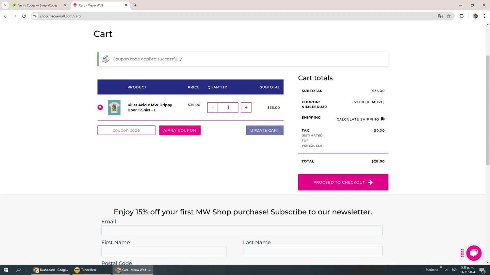Expand Calculate Shipping option
The image size is (490, 275).
(x=361, y=119)
